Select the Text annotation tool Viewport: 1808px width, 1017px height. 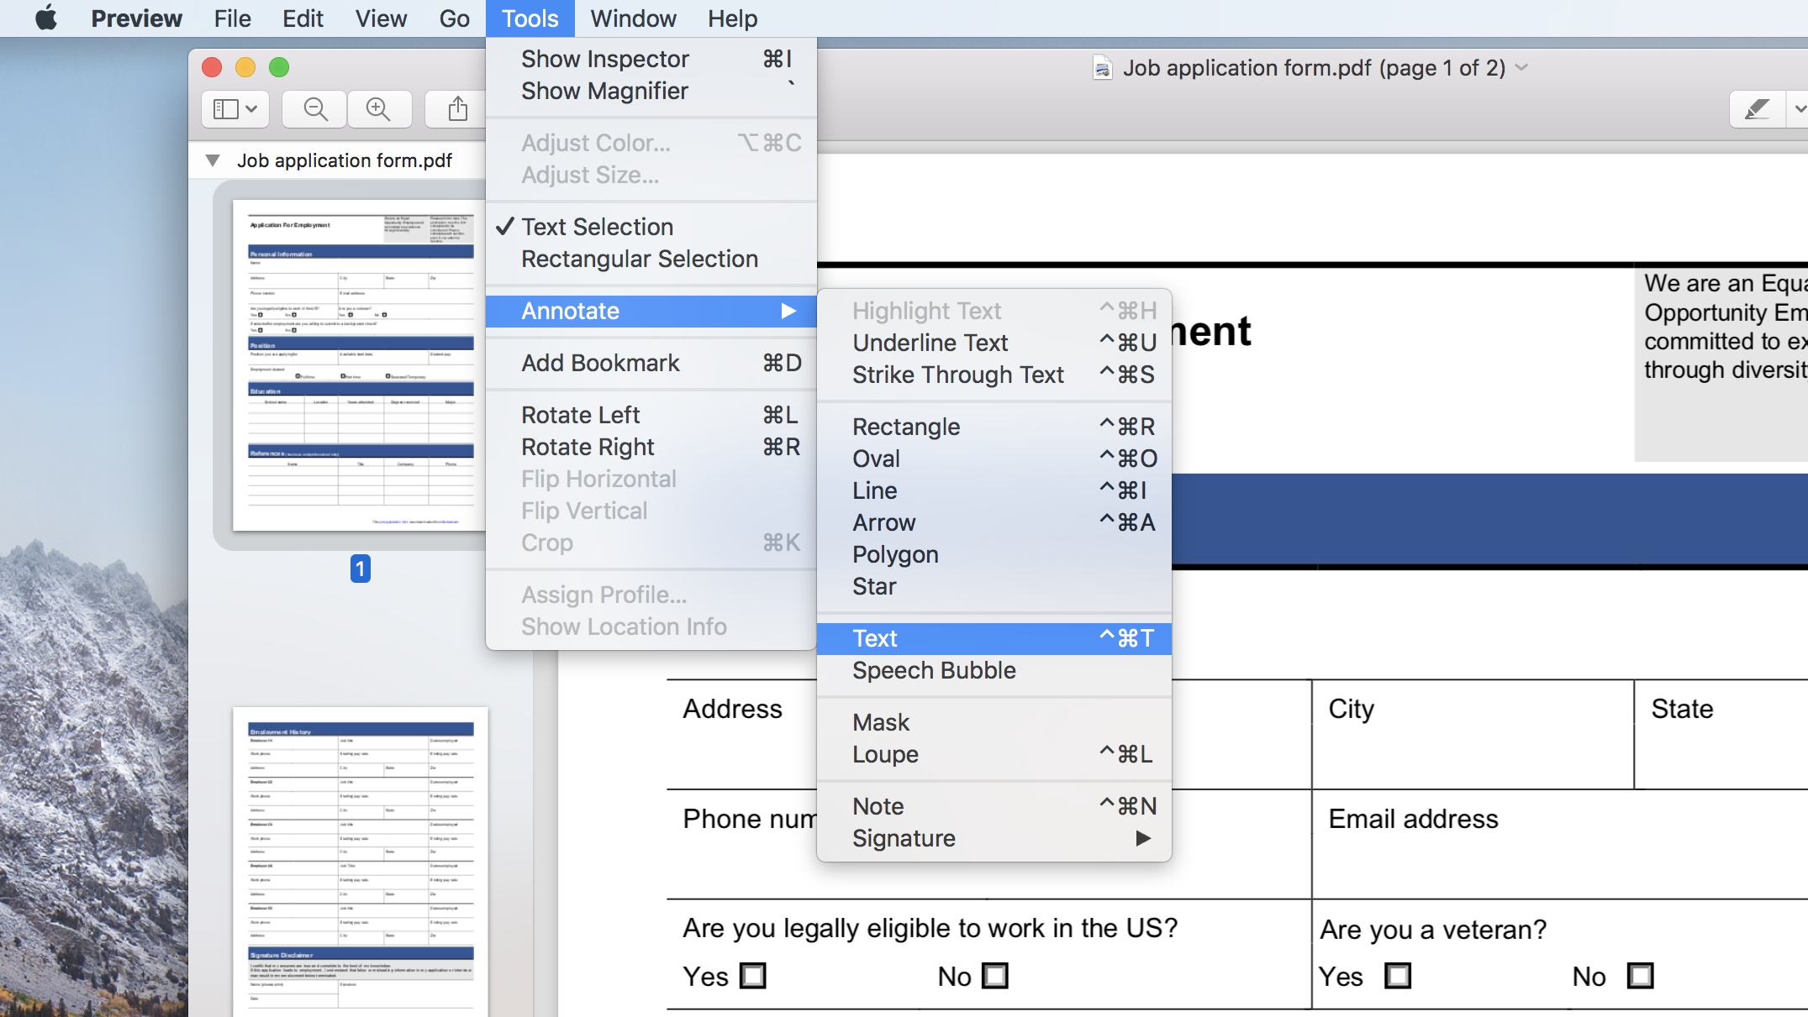click(874, 637)
